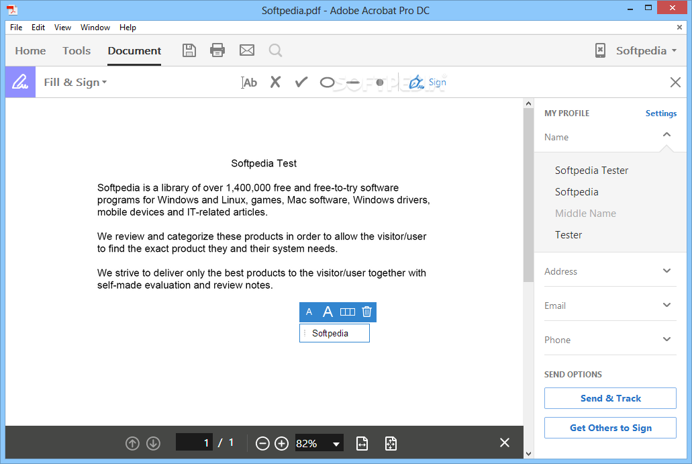Screen dimensions: 692x464
Task: Click the scroll down arrow of document
Action: [x=528, y=454]
